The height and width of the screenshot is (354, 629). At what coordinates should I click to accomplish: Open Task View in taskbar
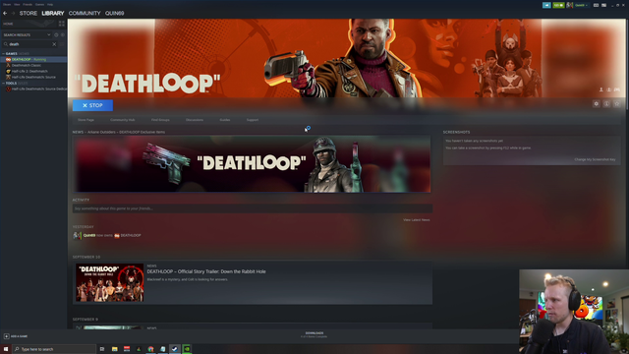(102, 349)
